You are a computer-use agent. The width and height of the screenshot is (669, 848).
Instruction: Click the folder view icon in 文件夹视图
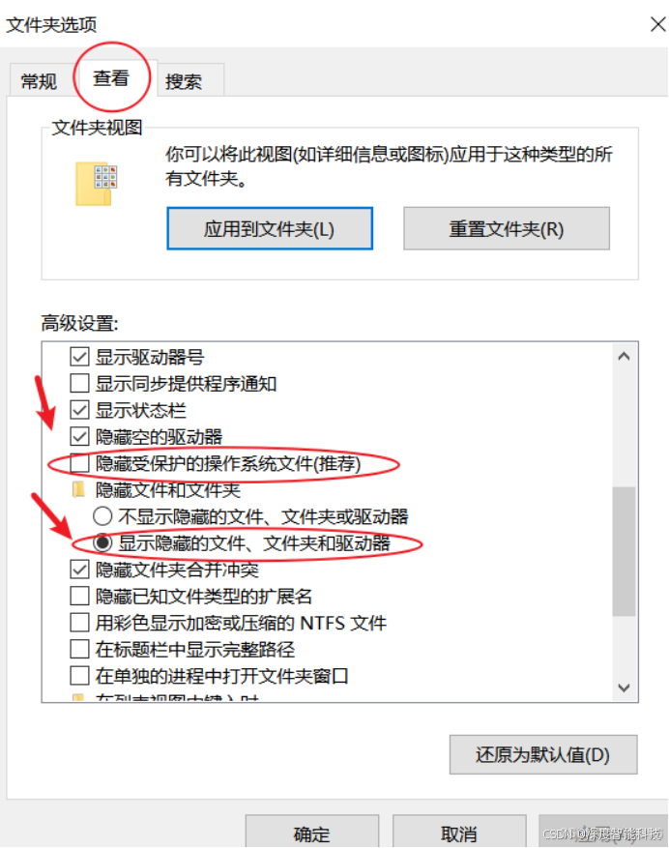point(97,184)
